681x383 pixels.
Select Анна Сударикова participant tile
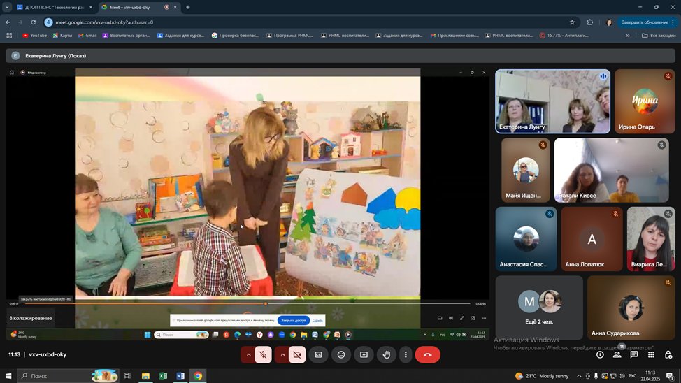tap(631, 308)
